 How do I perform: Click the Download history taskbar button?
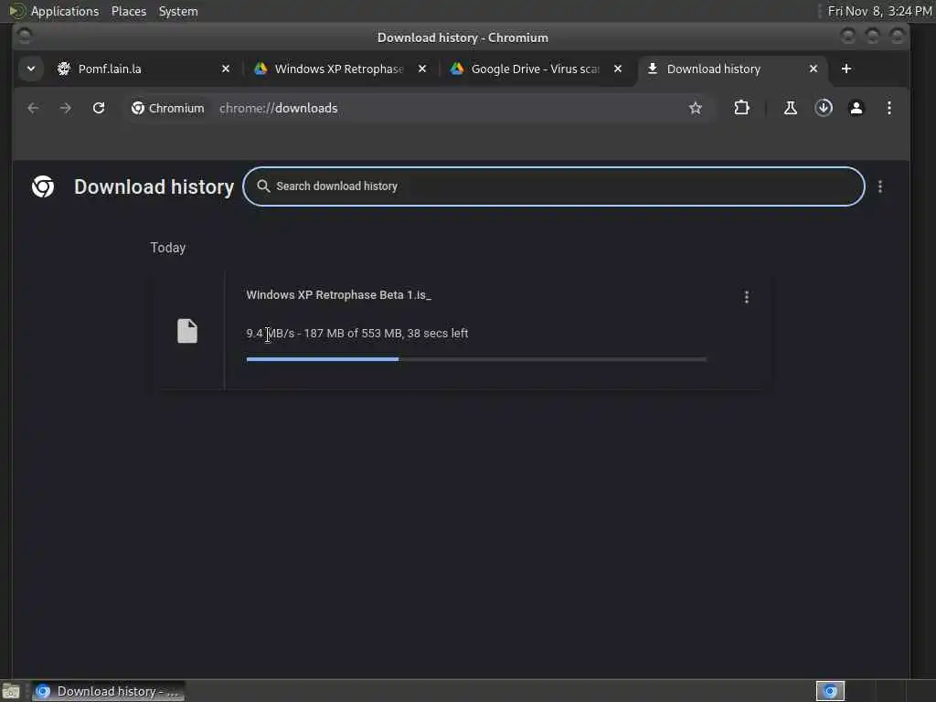pyautogui.click(x=109, y=691)
